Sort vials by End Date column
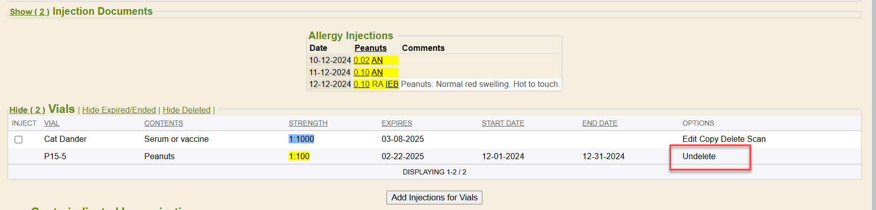876x210 pixels. (600, 123)
